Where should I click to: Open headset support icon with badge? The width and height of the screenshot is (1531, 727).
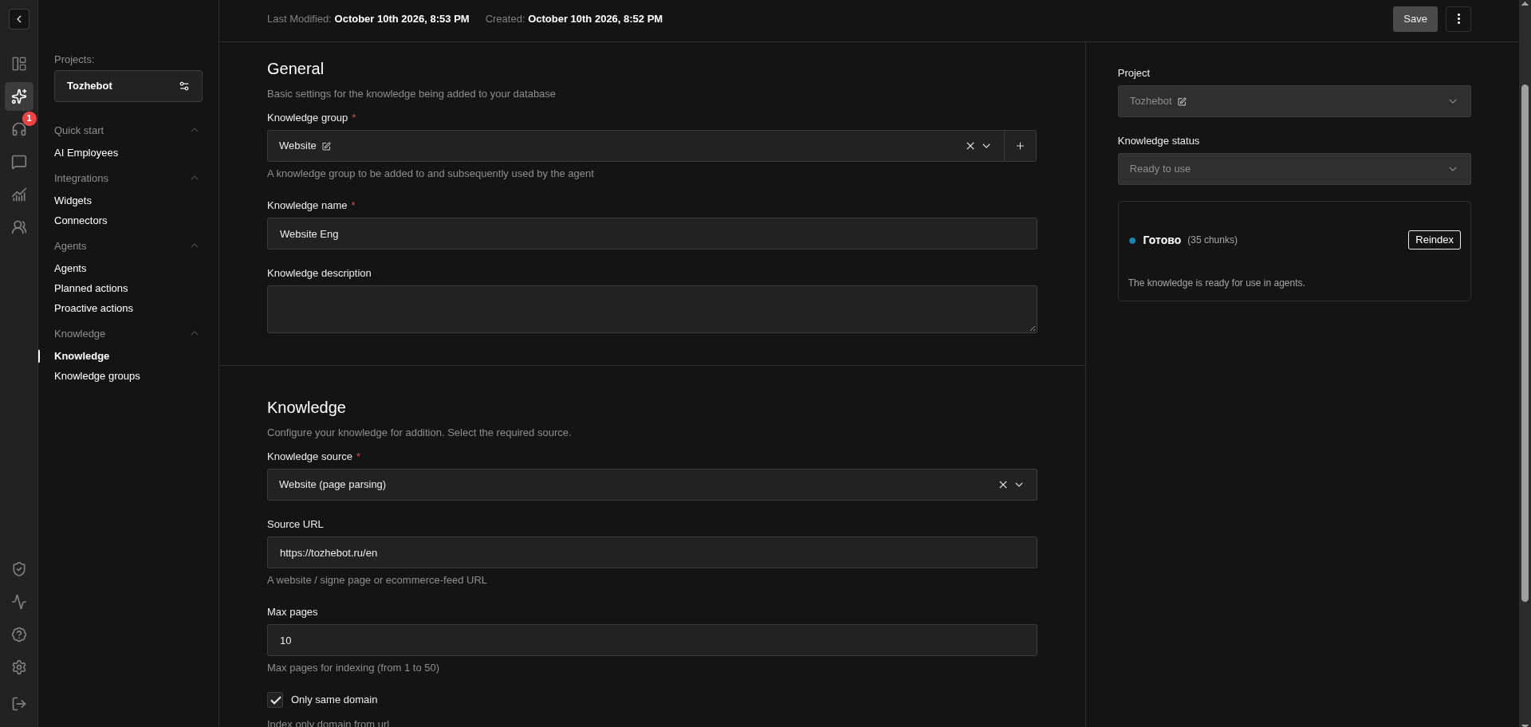pyautogui.click(x=19, y=129)
